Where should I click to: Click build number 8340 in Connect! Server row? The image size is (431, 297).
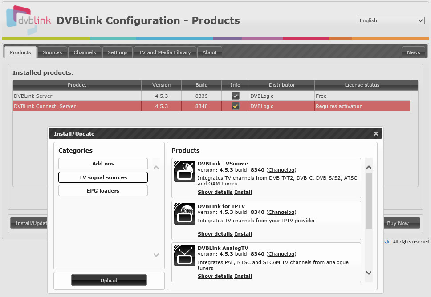pos(202,106)
